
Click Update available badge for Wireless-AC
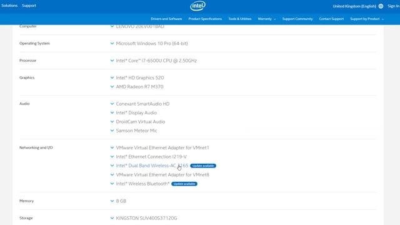[x=203, y=166]
